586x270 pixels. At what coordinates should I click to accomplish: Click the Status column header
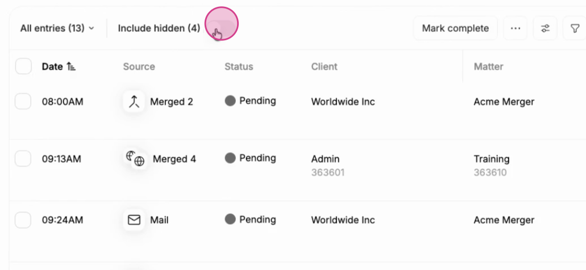click(x=239, y=66)
